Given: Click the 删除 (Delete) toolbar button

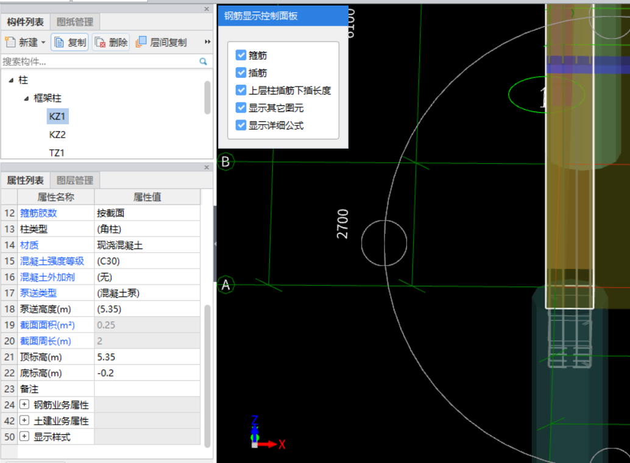Looking at the screenshot, I should [x=111, y=42].
